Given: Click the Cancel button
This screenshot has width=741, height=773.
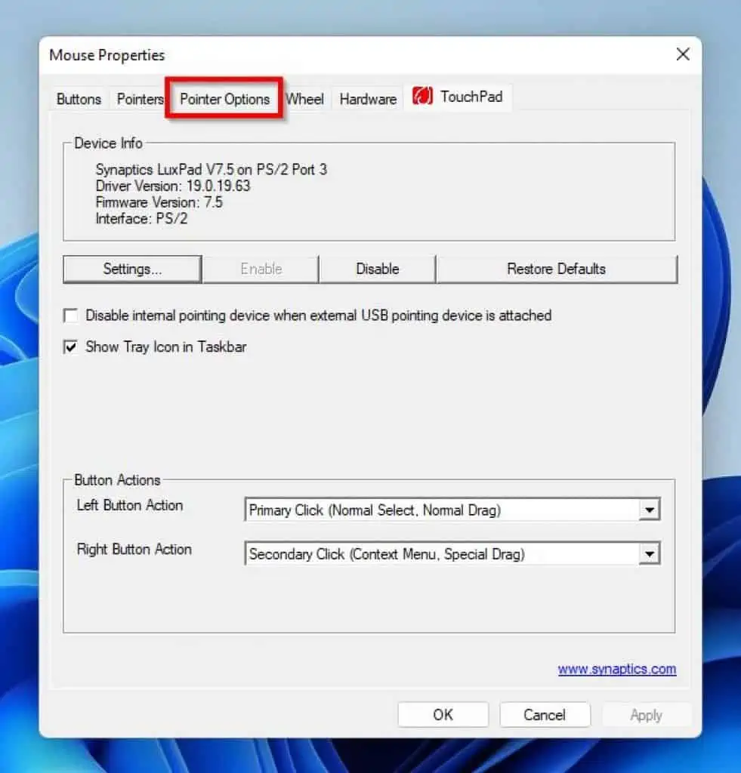Looking at the screenshot, I should (x=545, y=715).
